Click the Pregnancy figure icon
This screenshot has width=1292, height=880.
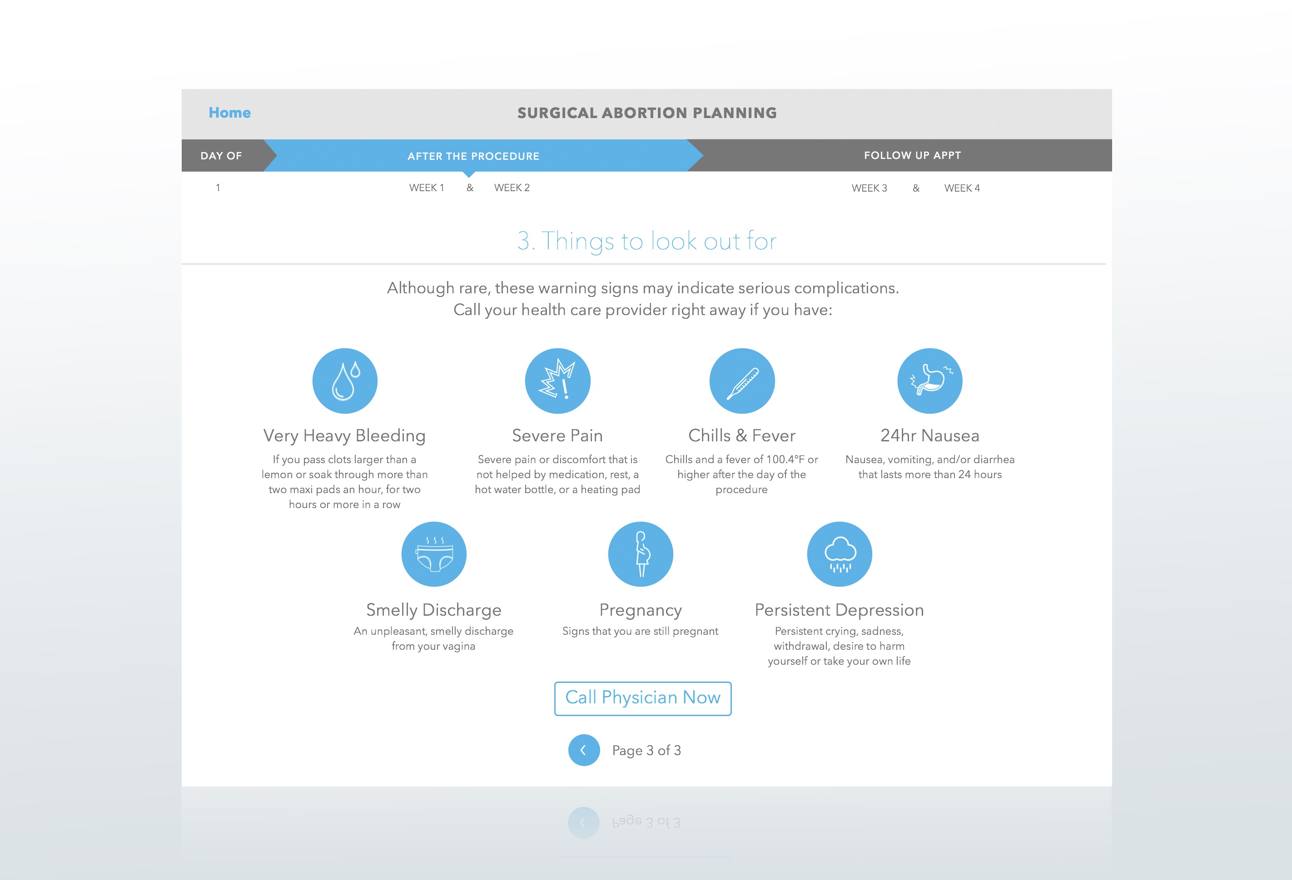641,554
